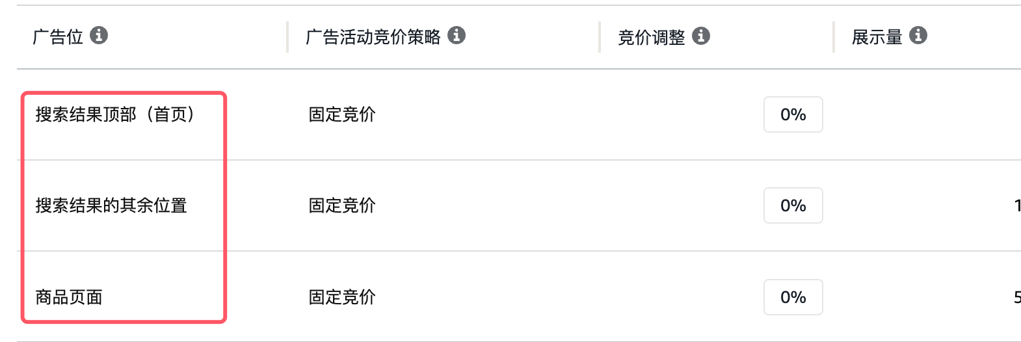Click info icon next to 竞价调整
This screenshot has width=1021, height=342.
tap(701, 36)
